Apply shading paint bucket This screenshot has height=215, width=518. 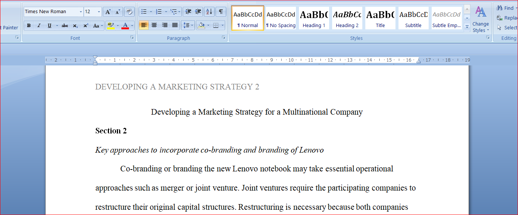click(x=202, y=26)
